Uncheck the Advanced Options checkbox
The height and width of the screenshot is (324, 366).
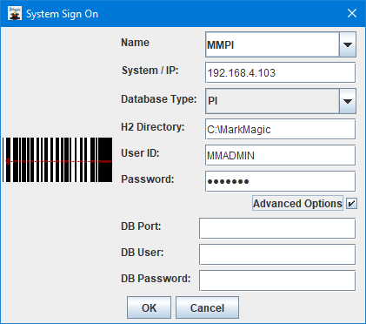tap(351, 204)
